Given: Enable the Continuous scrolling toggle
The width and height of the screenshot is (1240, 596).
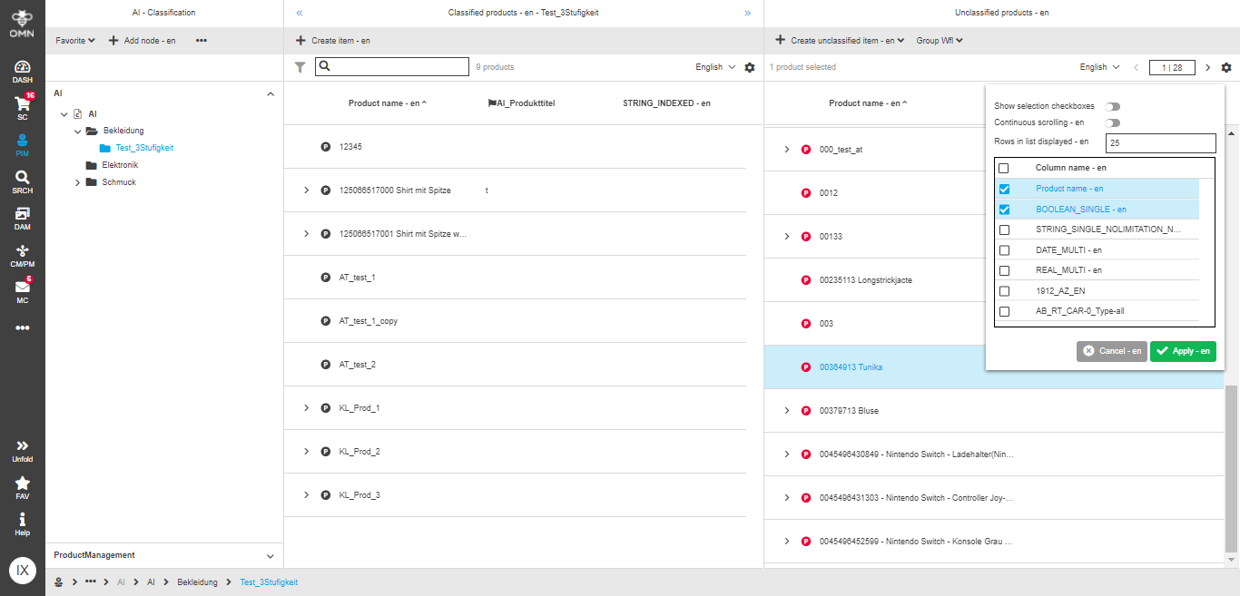Looking at the screenshot, I should click(1113, 122).
